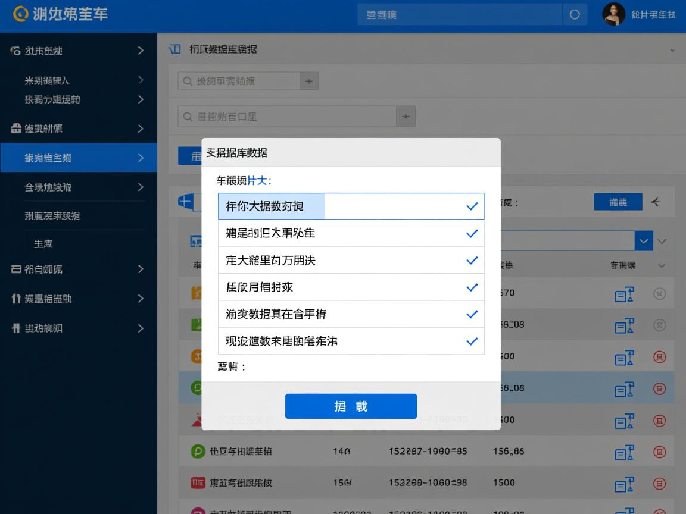
Task: Expand the bottom sidebar menu item chevron
Action: click(141, 328)
